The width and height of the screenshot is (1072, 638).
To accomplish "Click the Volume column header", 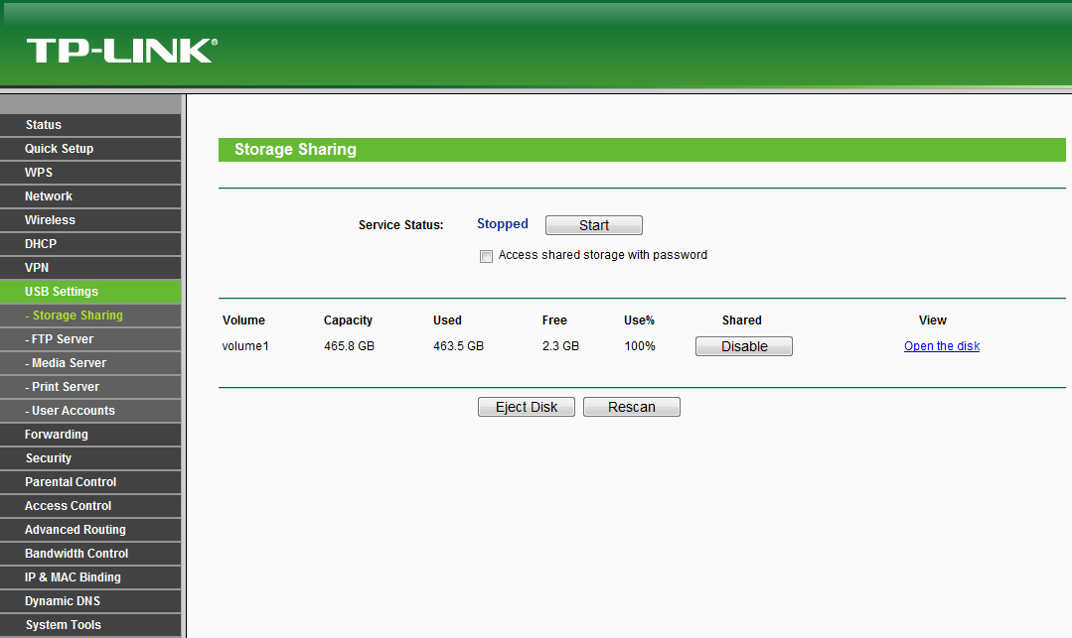I will 243,320.
